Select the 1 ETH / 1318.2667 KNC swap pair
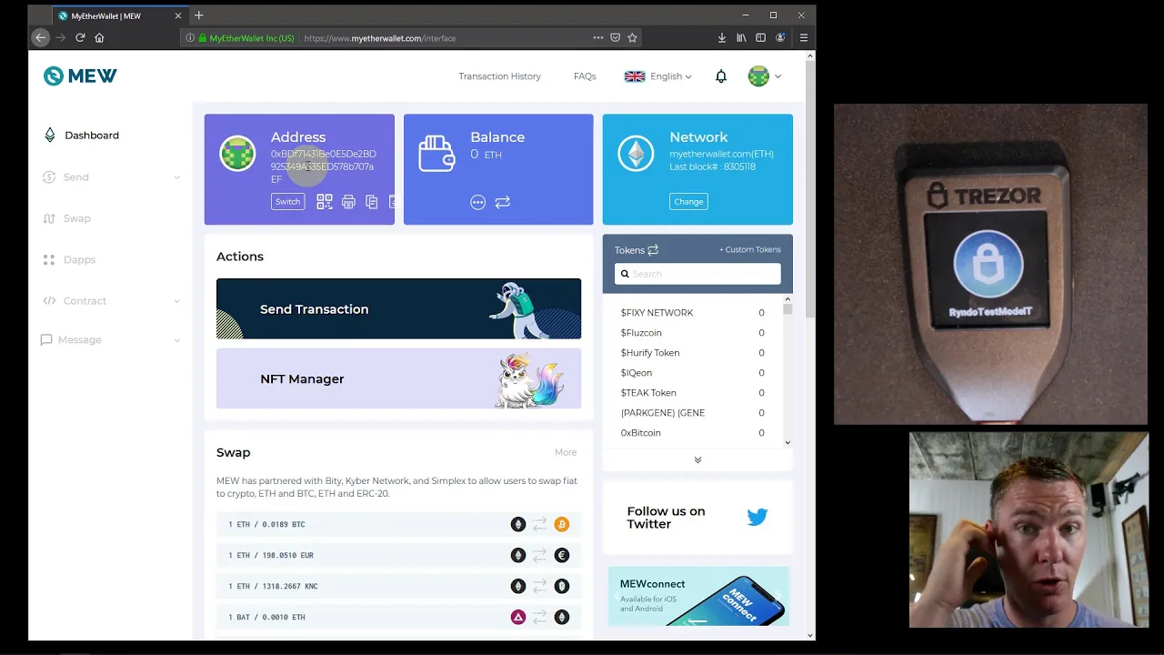Viewport: 1164px width, 655px height. [x=398, y=586]
